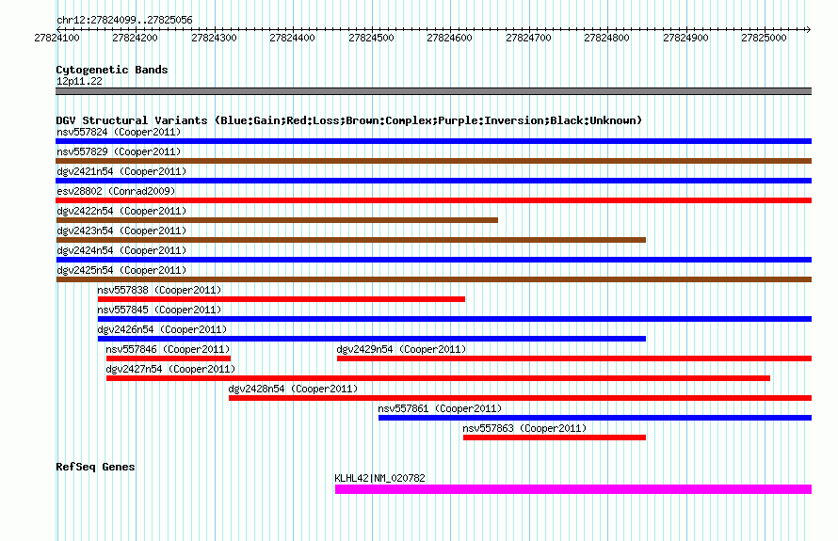The width and height of the screenshot is (838, 541).
Task: Click the nsv557846 short red bar
Action: 169,358
